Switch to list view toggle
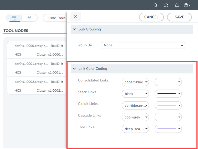The width and height of the screenshot is (198, 149). pos(14,18)
